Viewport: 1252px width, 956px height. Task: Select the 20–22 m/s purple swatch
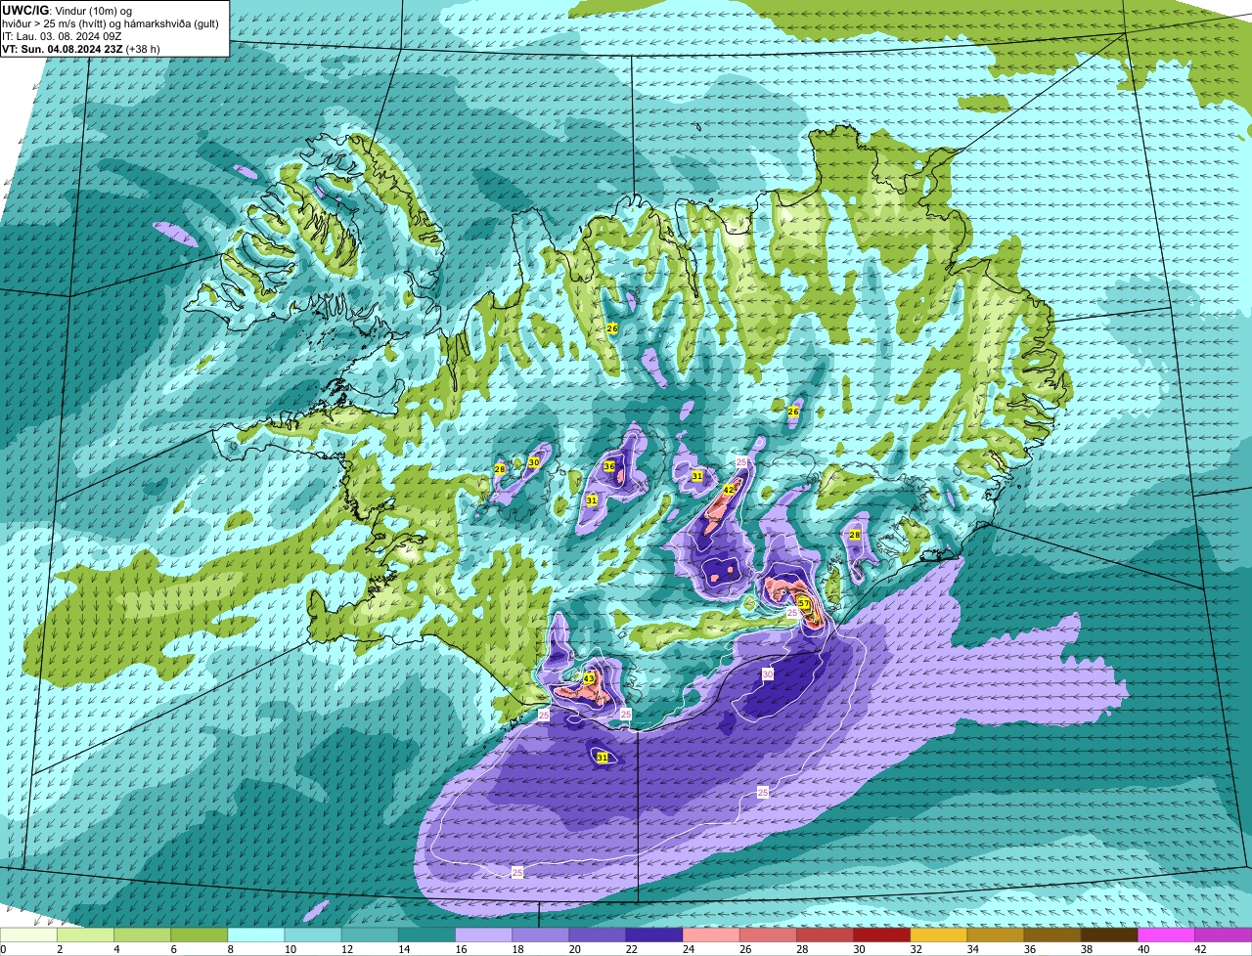pyautogui.click(x=597, y=935)
